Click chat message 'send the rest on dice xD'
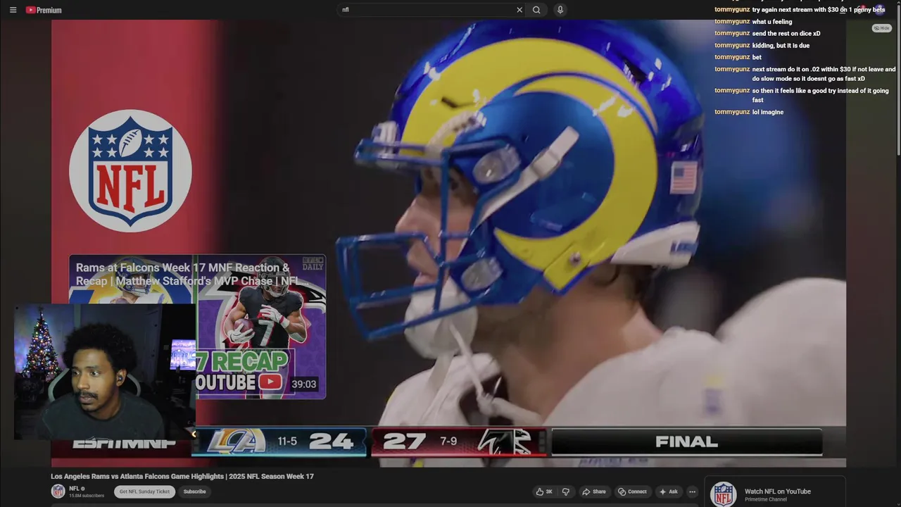The width and height of the screenshot is (901, 507). coord(786,34)
